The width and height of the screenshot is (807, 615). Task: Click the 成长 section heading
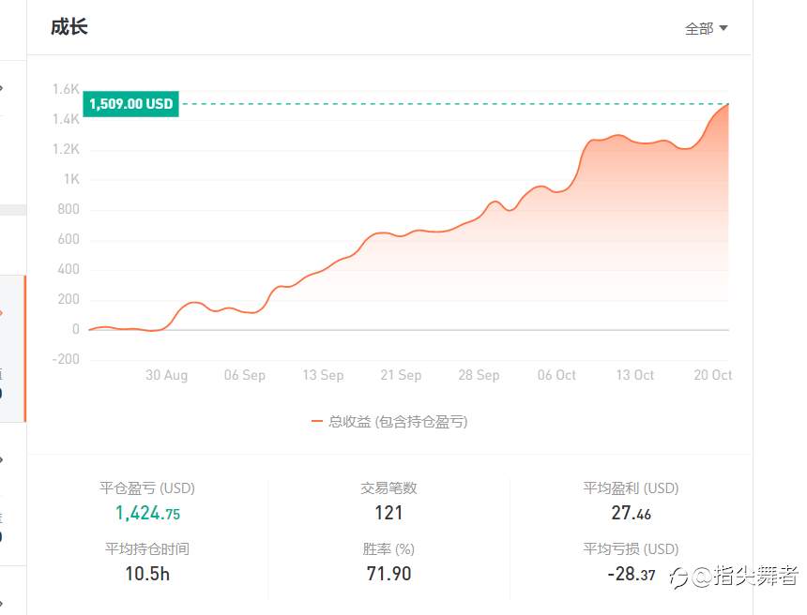click(69, 27)
